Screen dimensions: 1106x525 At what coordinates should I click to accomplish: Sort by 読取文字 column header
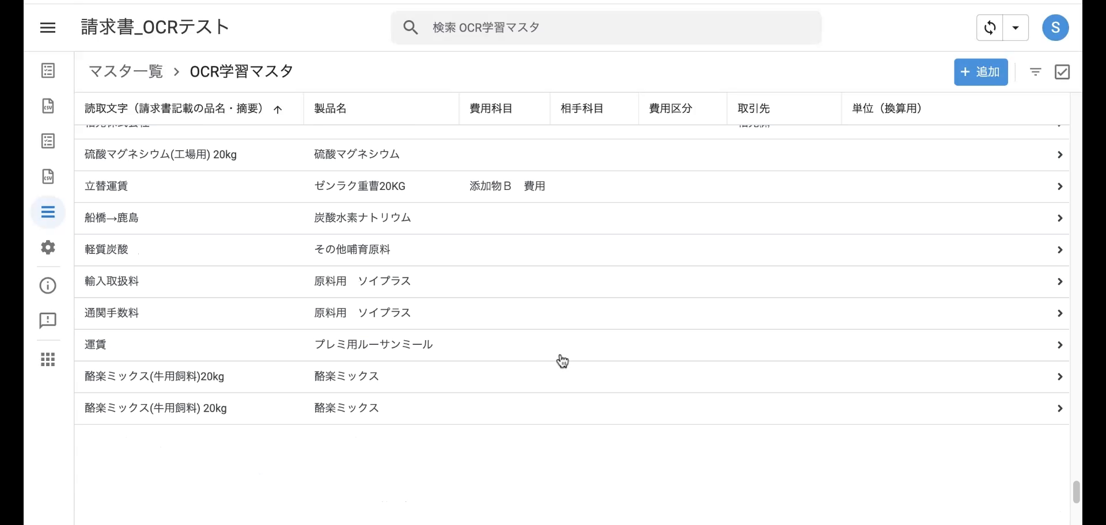(174, 108)
